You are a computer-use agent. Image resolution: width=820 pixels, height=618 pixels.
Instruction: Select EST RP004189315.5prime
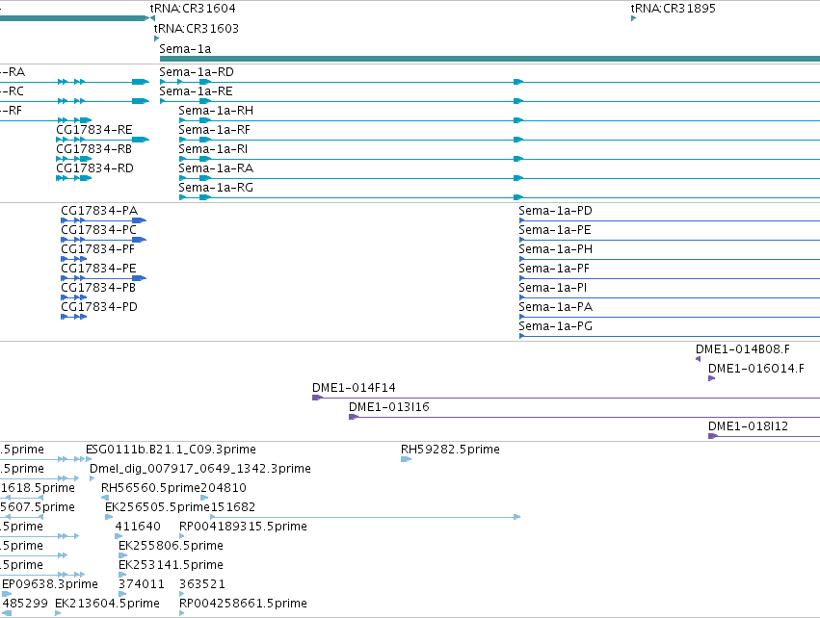coord(243,528)
